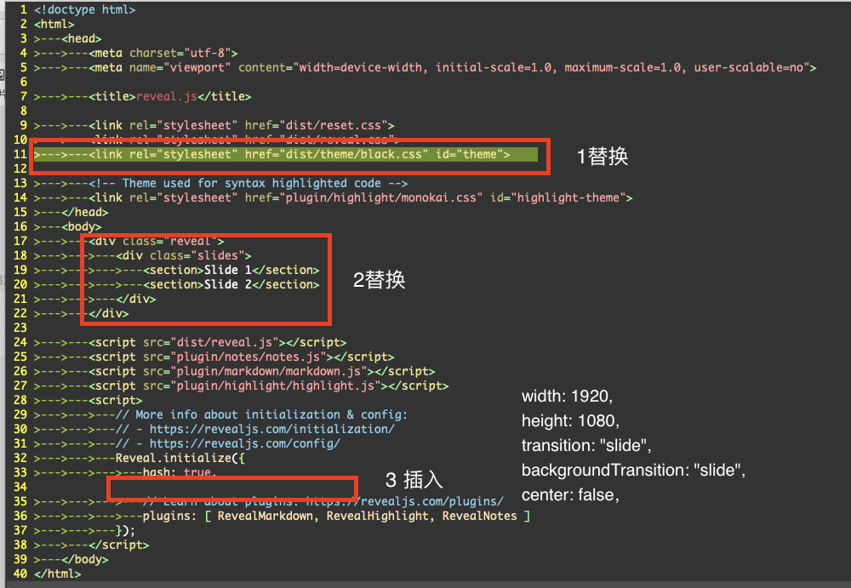Click the "reveal.js" title text
Viewport: 851px width, 588px height.
click(x=167, y=97)
